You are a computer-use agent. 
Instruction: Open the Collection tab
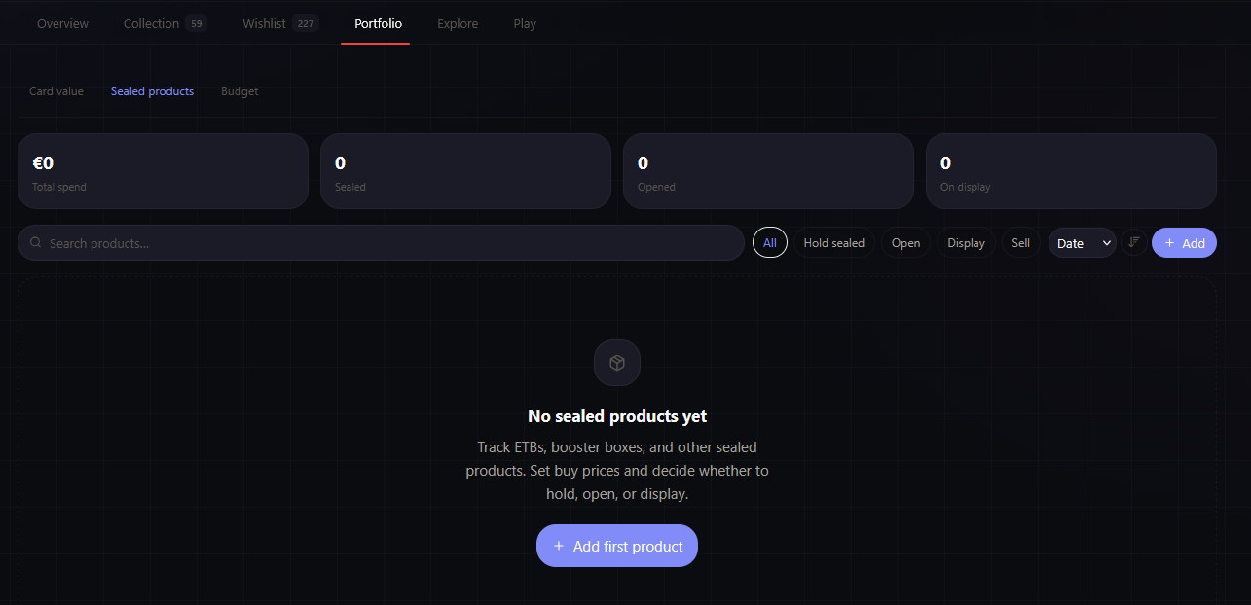[152, 23]
